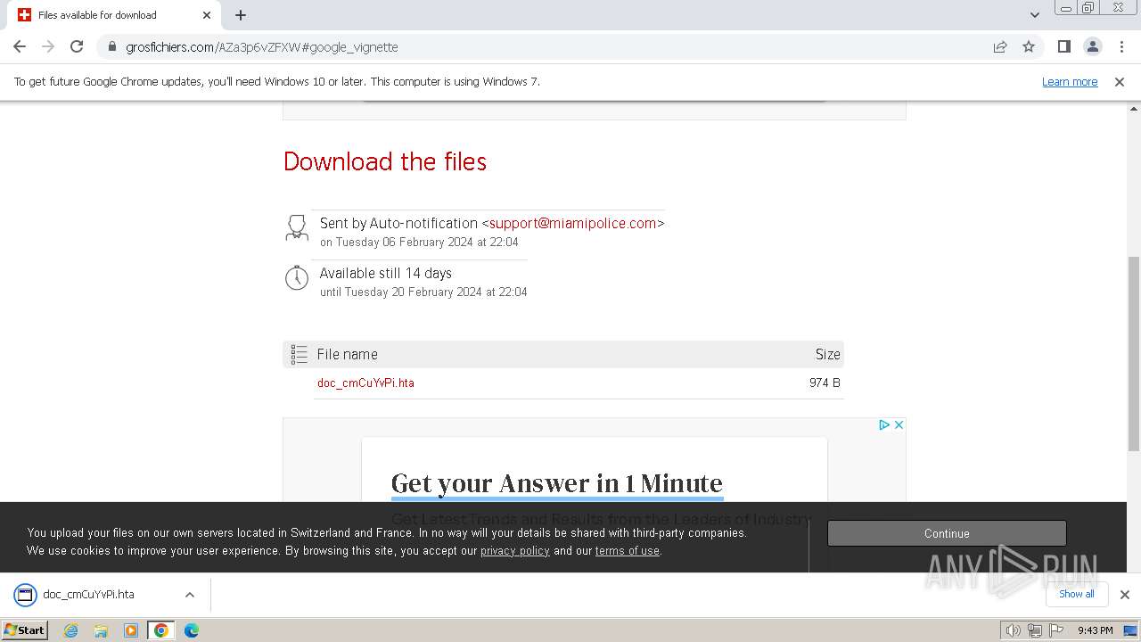
Task: Click the Download the files heading
Action: pos(385,161)
